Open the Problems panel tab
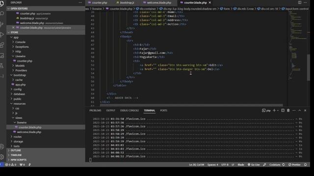 click(x=95, y=110)
